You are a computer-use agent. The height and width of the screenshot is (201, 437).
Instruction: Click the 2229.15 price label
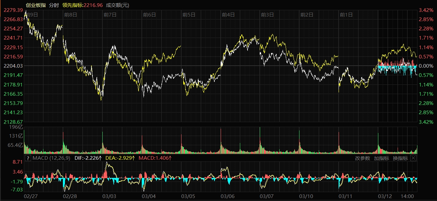13,48
